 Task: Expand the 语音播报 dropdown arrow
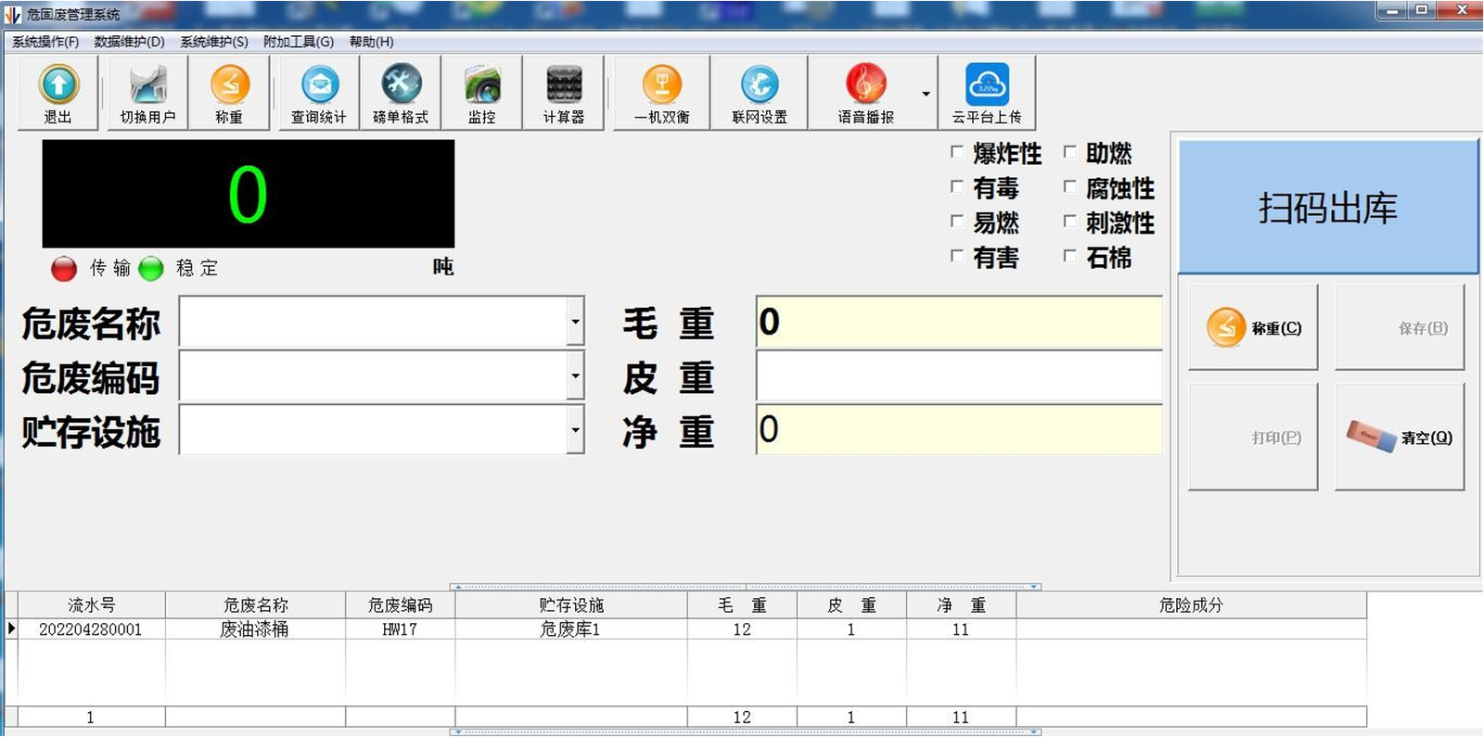(x=926, y=94)
